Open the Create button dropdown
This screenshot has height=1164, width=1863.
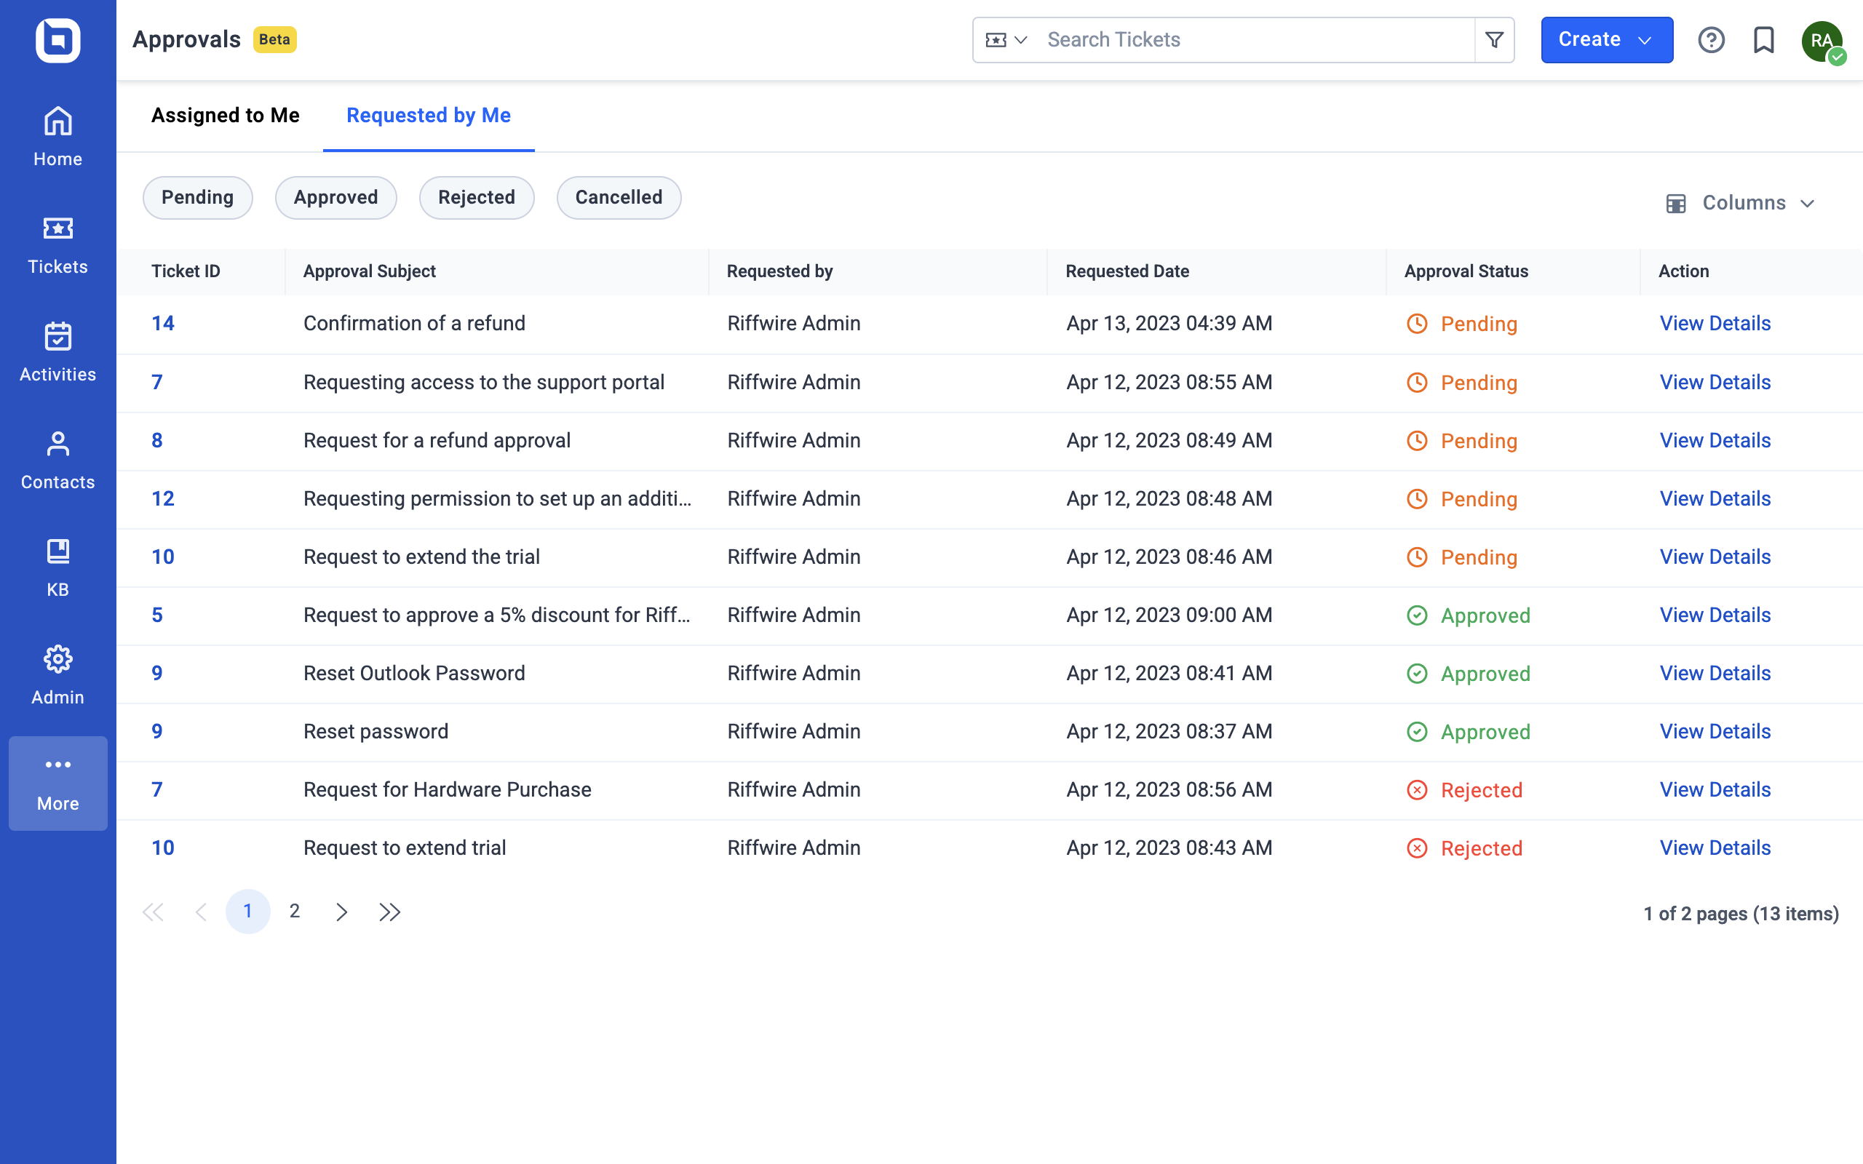click(x=1606, y=40)
